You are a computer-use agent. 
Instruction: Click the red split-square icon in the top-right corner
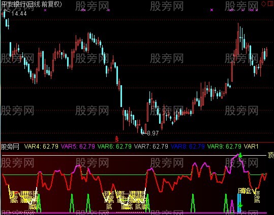coord(270,4)
